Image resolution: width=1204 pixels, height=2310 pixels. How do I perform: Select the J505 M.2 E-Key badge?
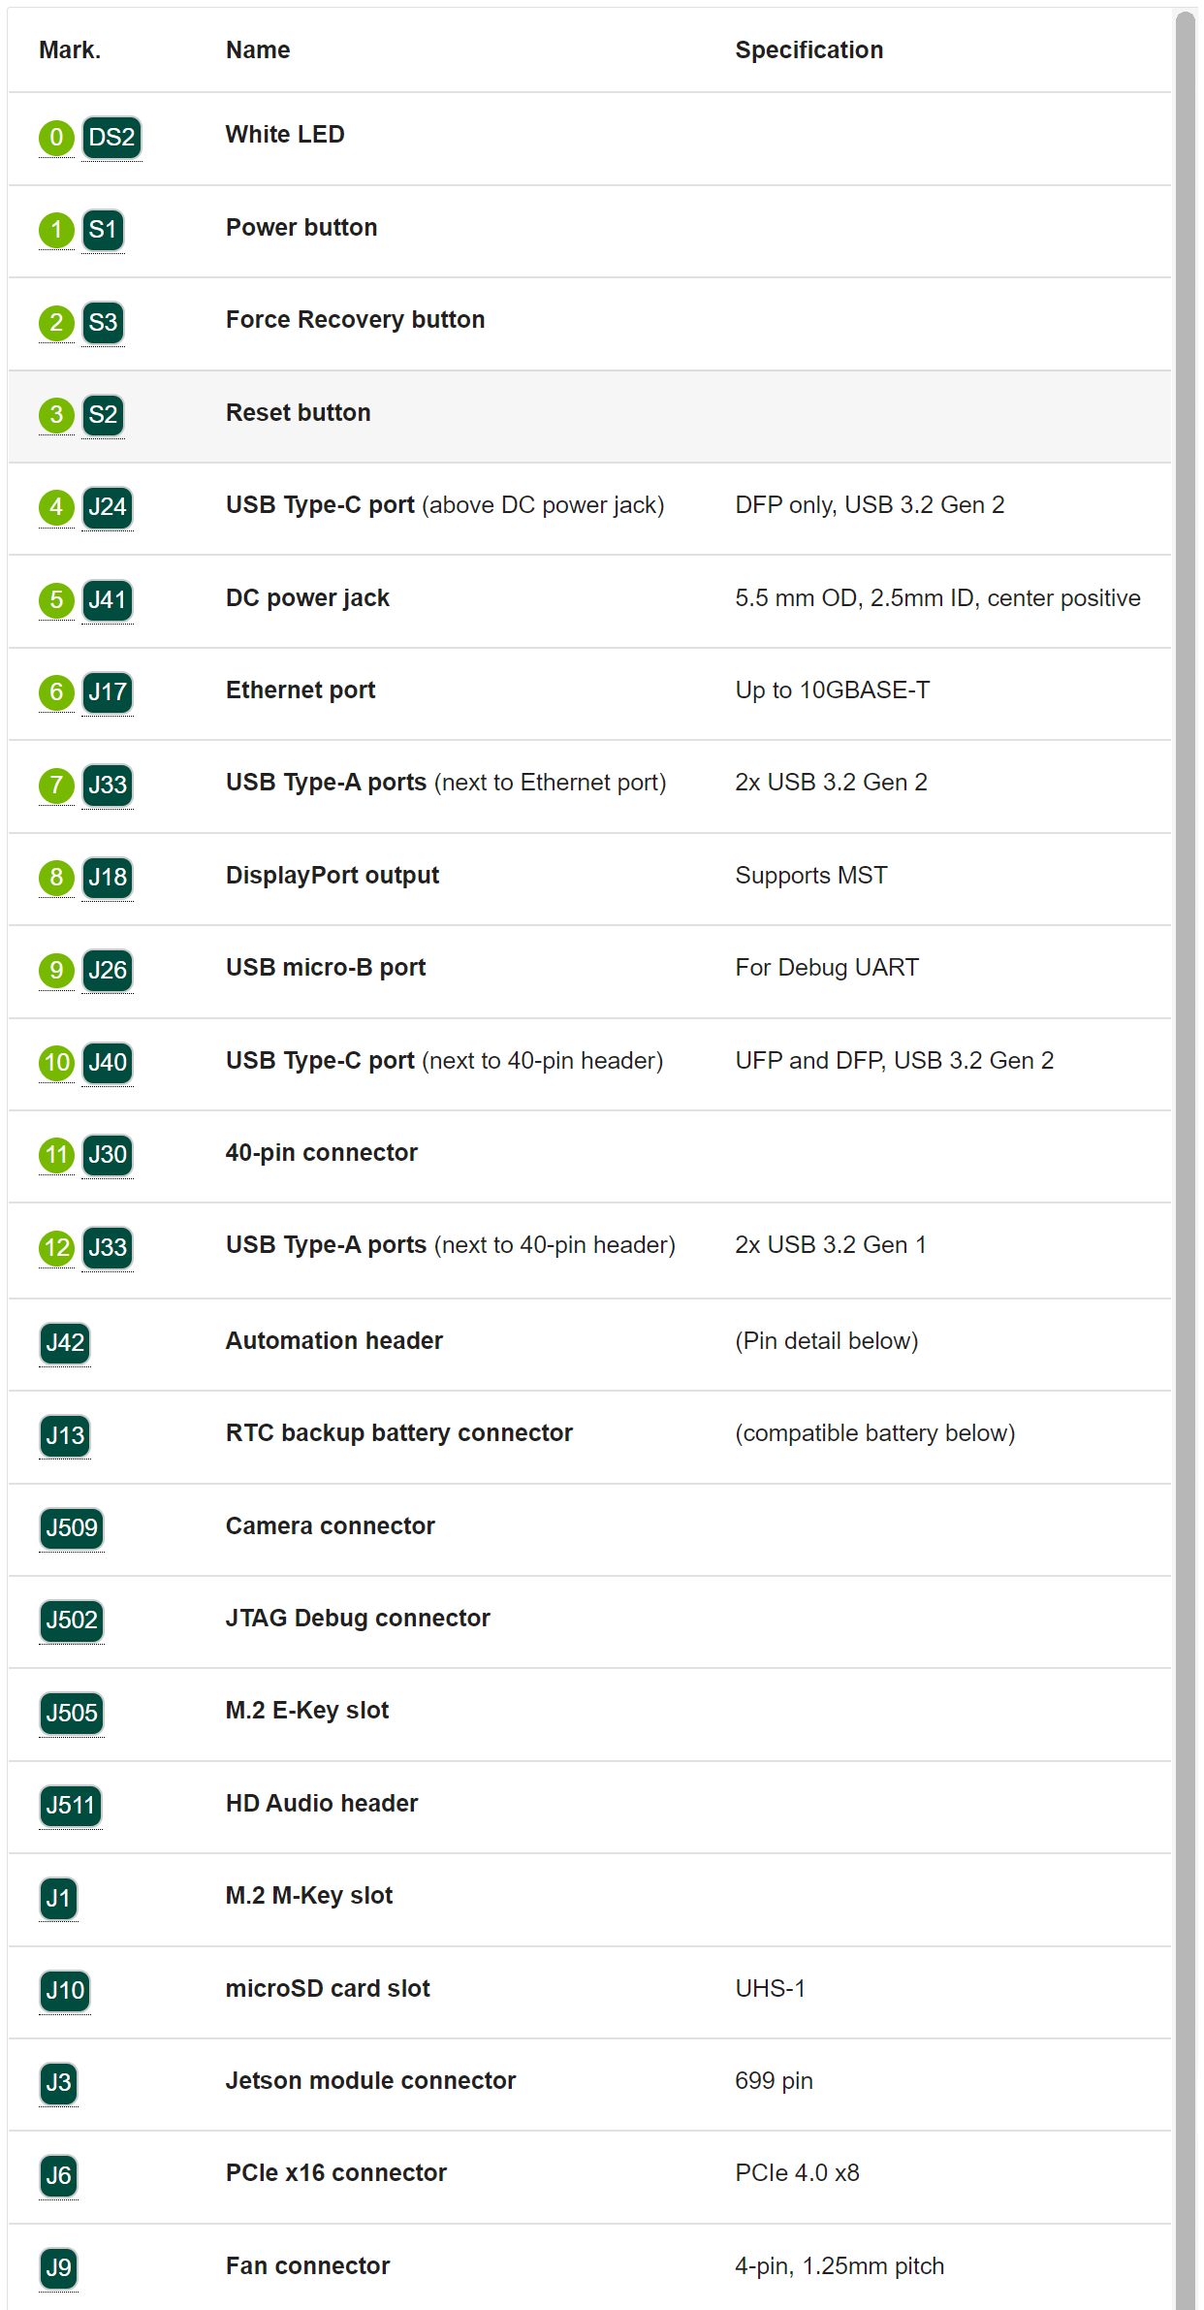click(72, 1714)
